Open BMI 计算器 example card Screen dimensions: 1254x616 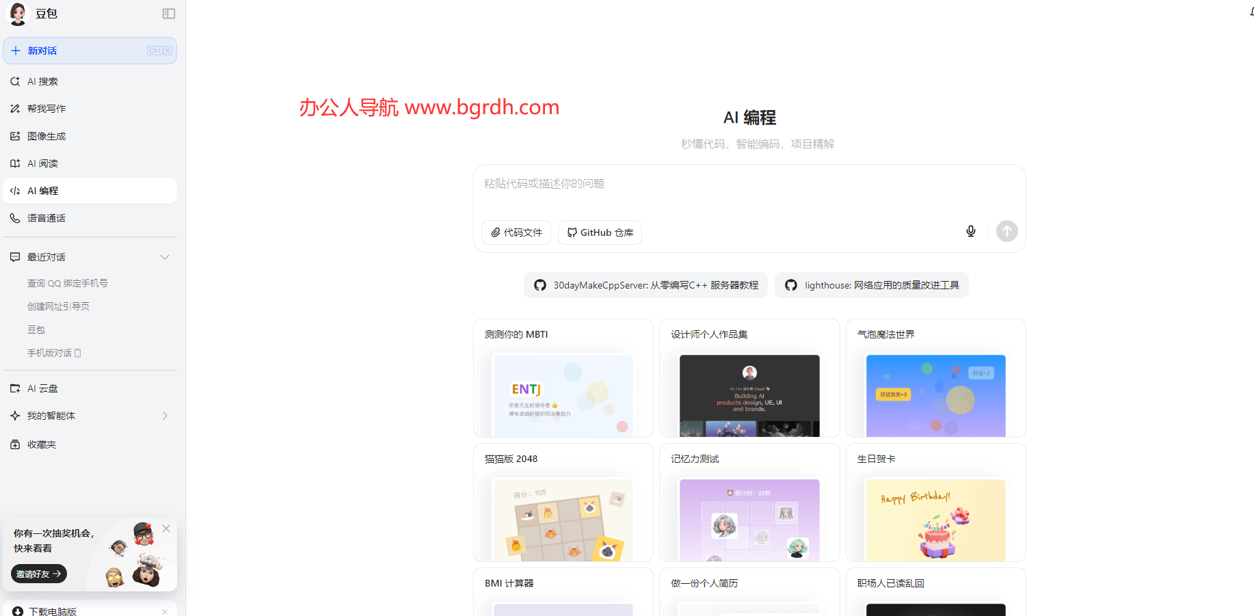tap(563, 592)
